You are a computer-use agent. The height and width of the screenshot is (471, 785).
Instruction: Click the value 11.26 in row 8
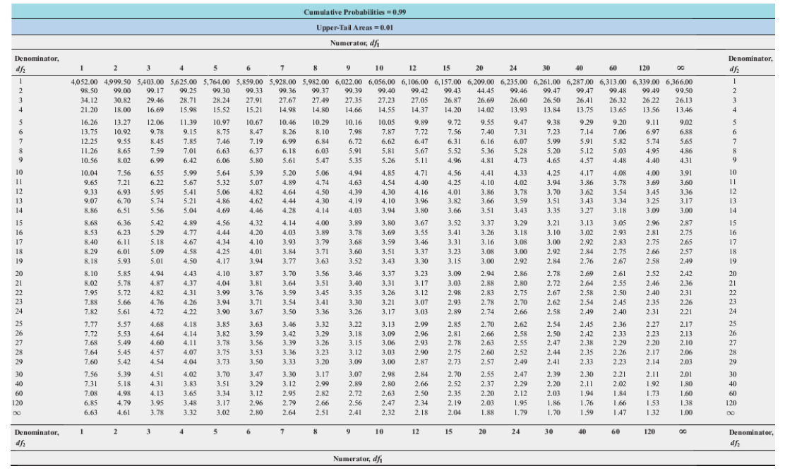click(x=89, y=150)
